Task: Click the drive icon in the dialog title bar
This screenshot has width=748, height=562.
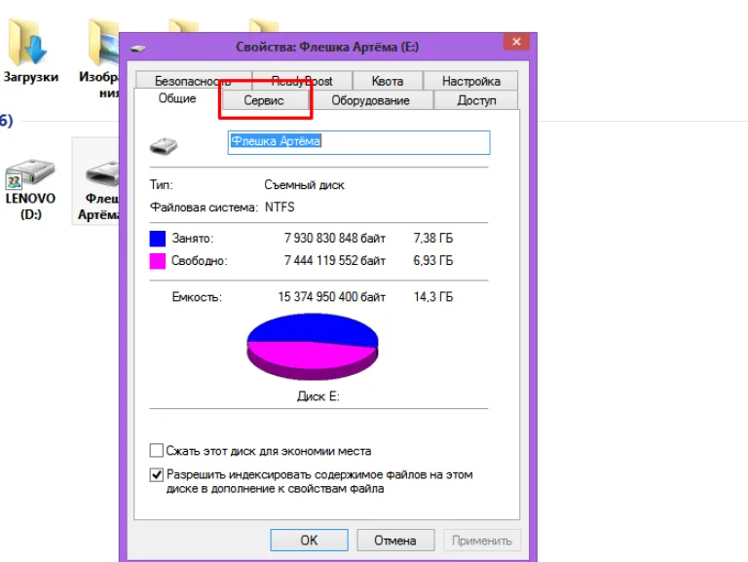Action: pos(138,48)
